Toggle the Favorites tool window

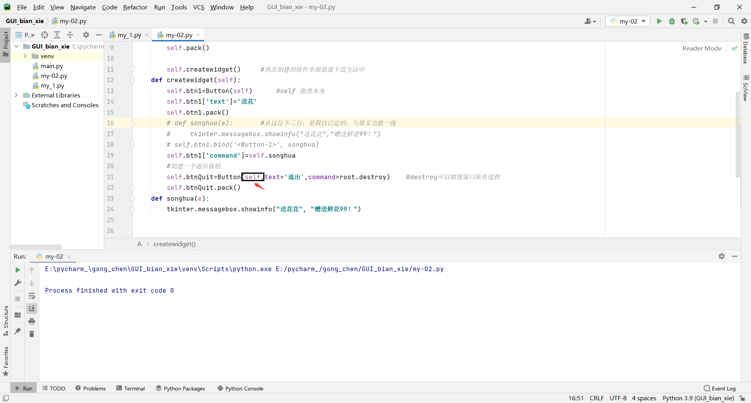click(6, 362)
